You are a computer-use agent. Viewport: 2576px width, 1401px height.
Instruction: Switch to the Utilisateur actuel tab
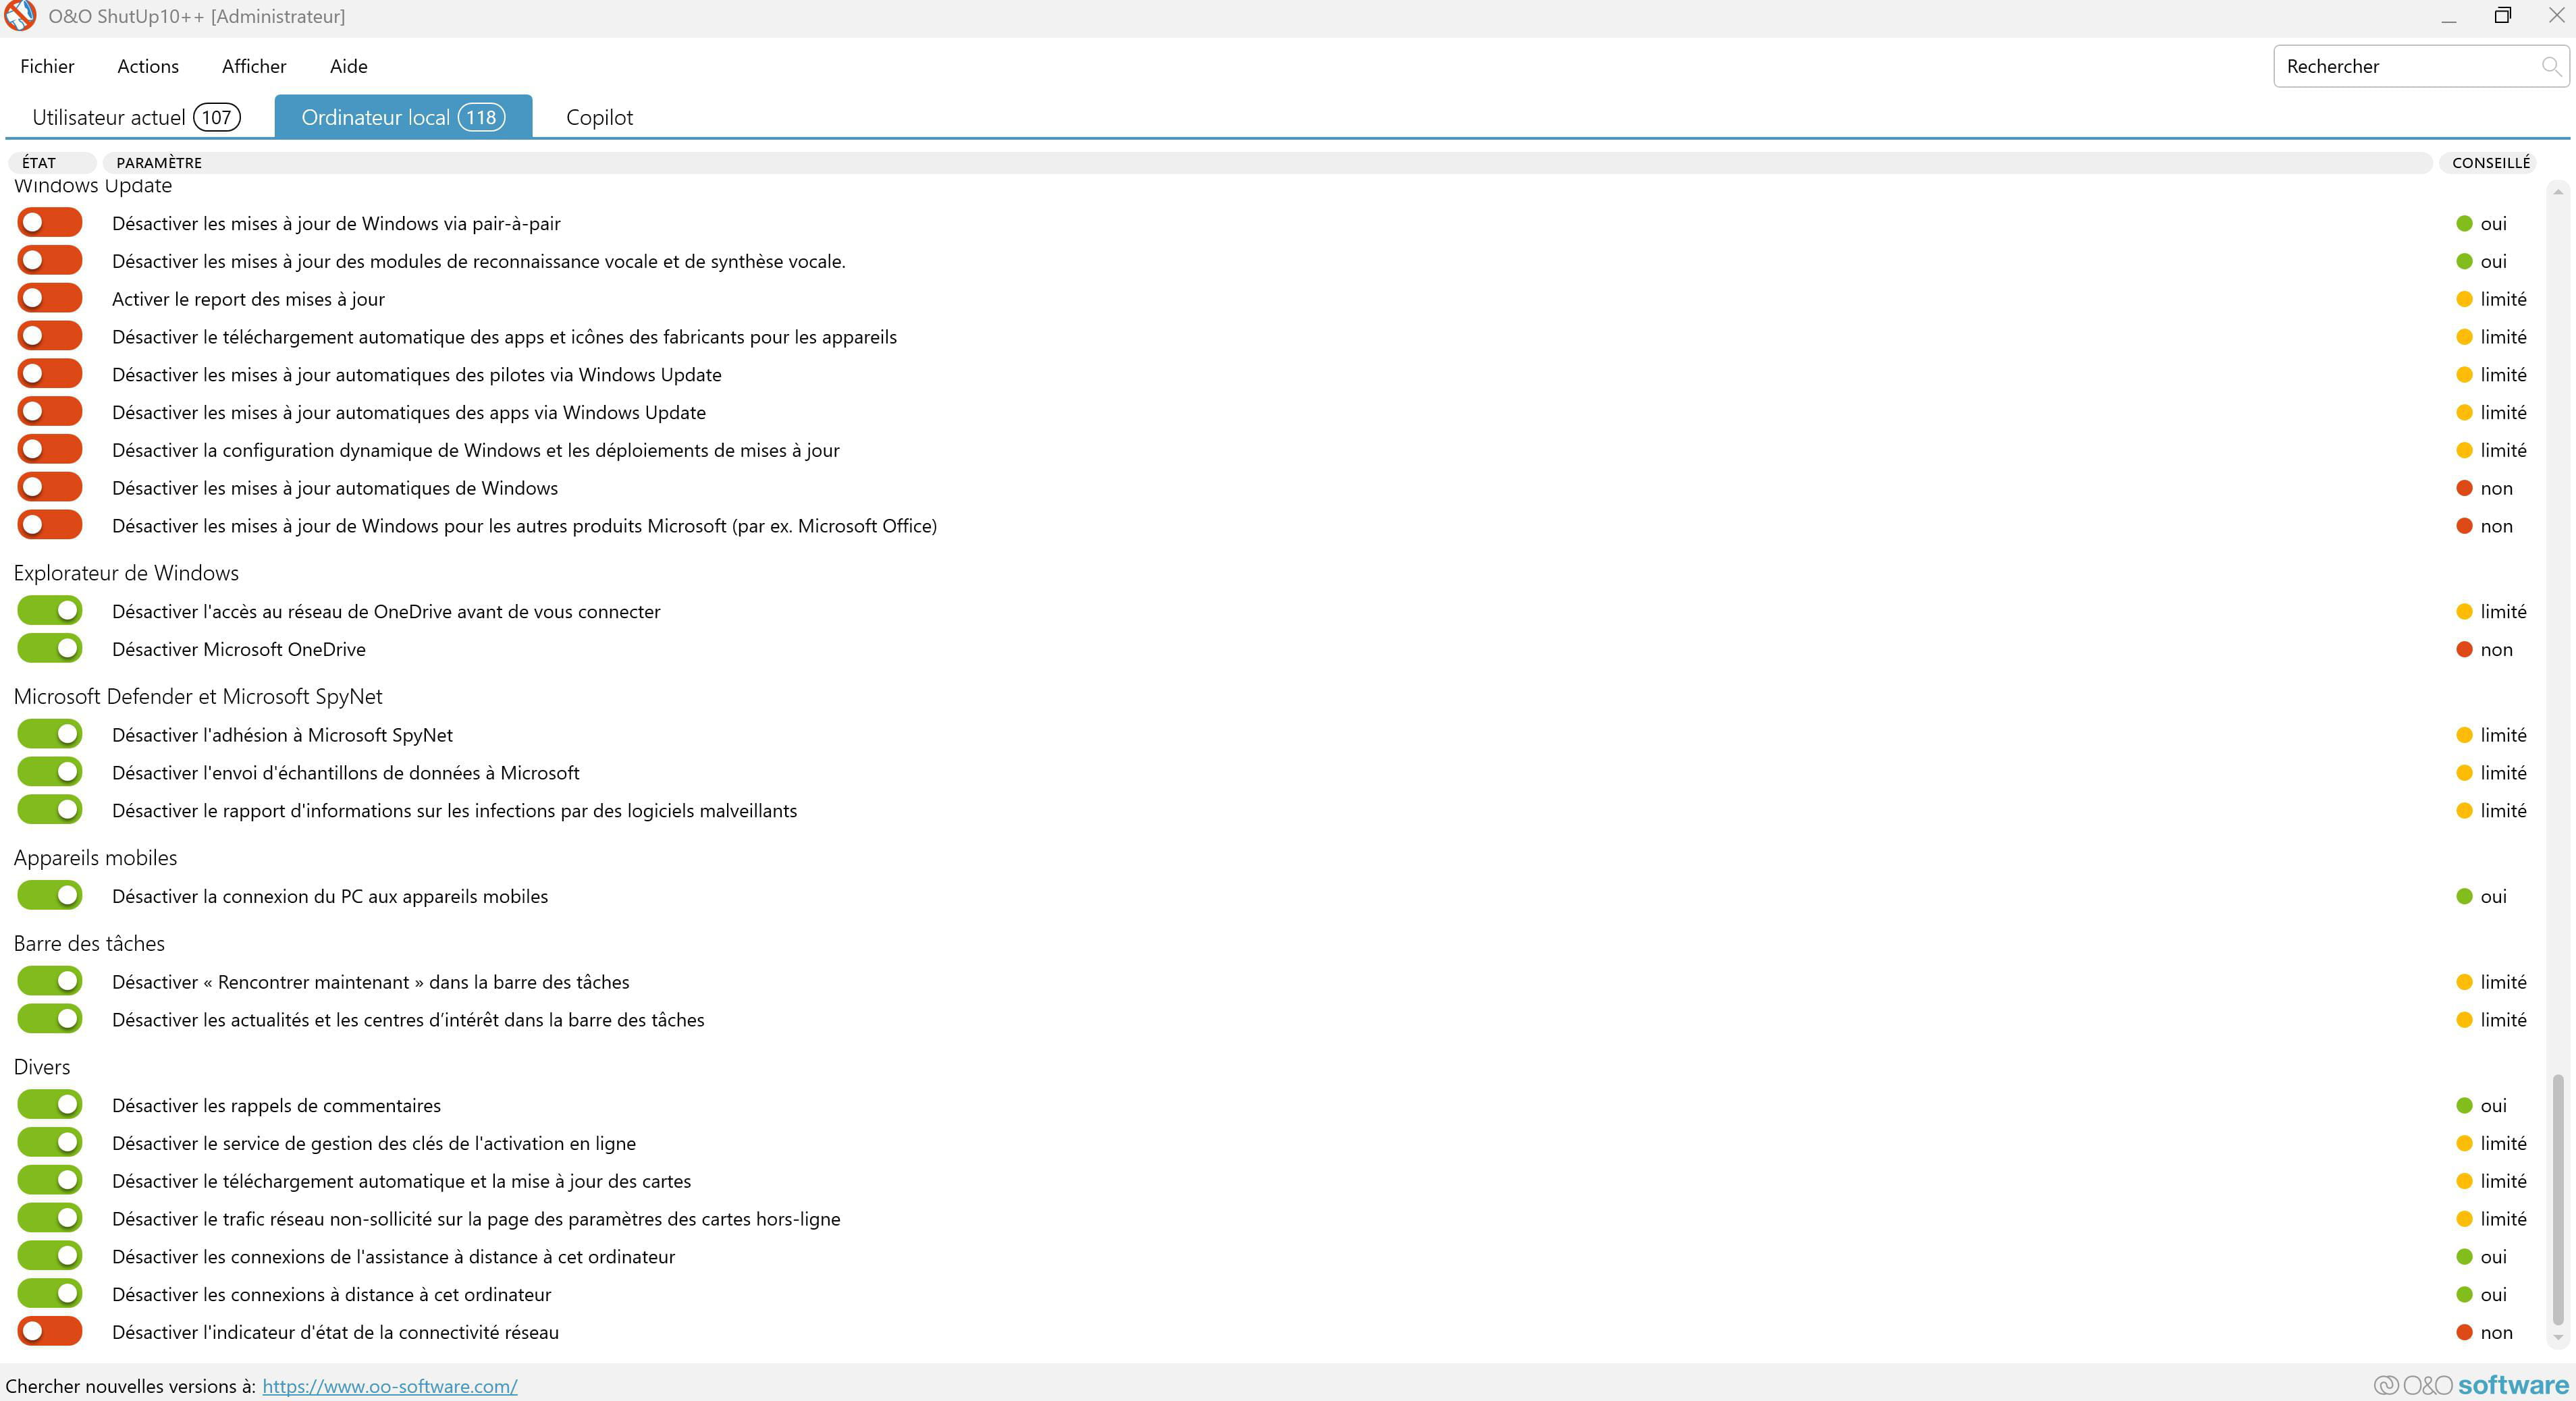tap(136, 117)
